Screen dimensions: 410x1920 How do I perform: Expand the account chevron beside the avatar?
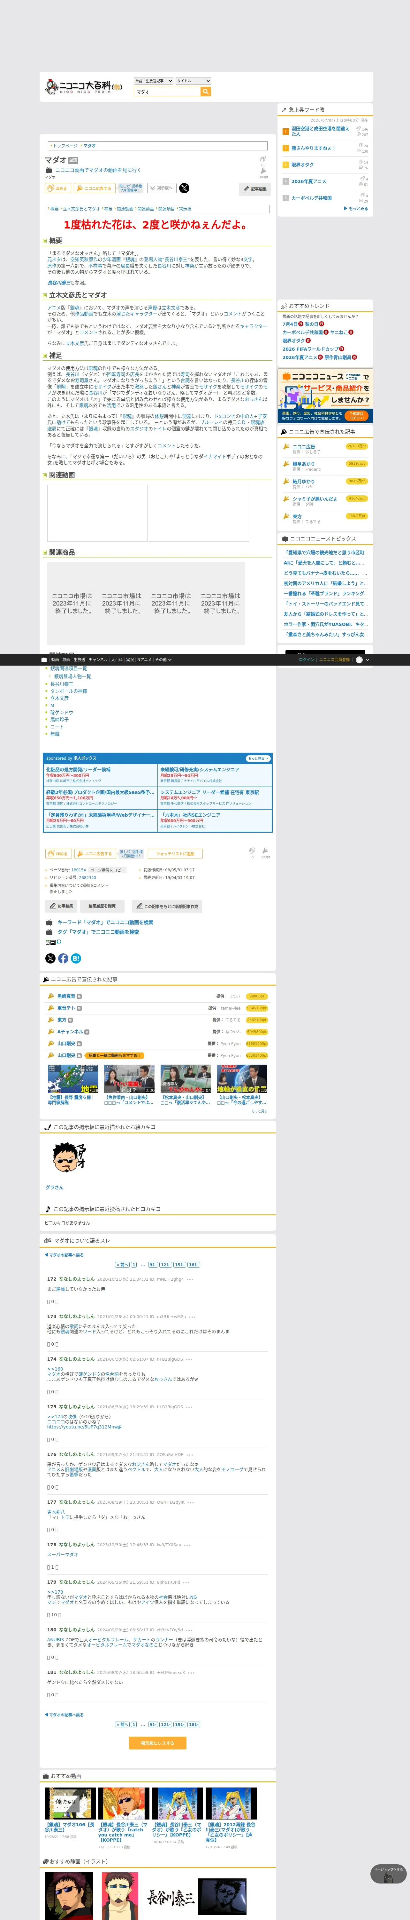click(x=368, y=660)
